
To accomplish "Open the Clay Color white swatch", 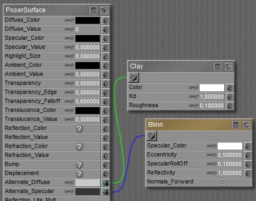I will click(212, 88).
